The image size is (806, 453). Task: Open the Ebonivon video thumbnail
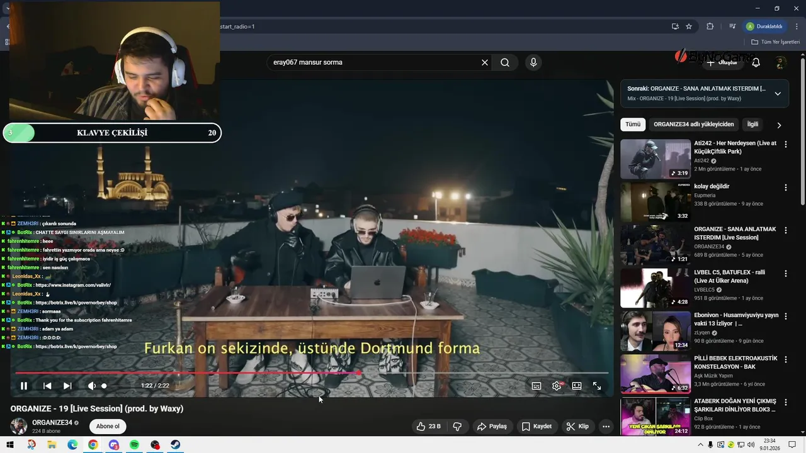tap(656, 331)
